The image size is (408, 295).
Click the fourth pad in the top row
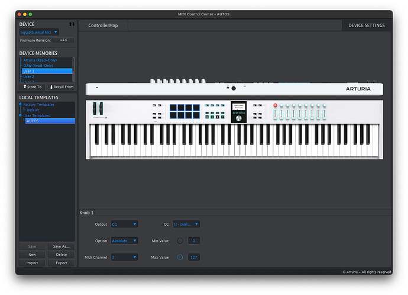196,108
